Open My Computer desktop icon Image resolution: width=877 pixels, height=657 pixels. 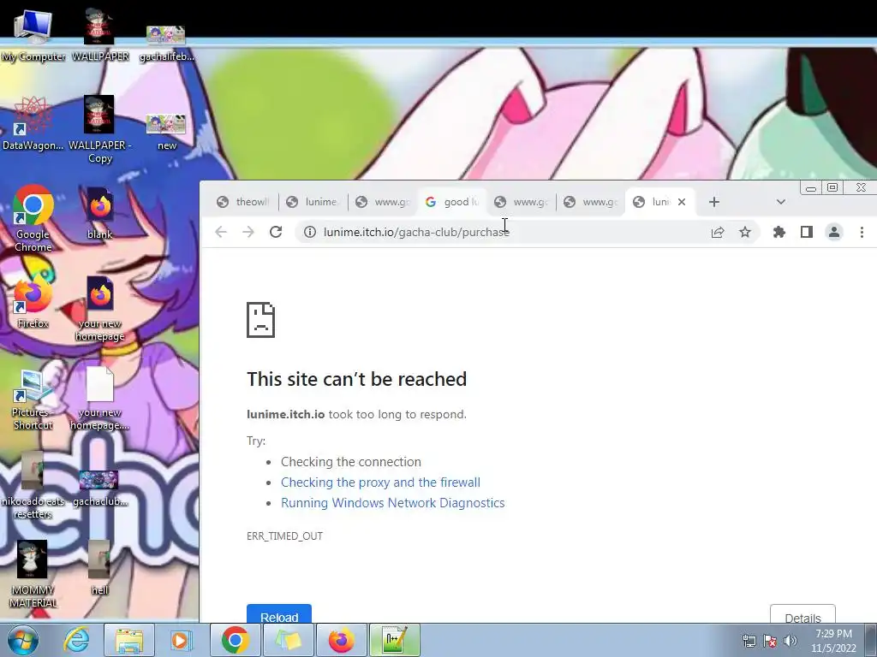click(33, 34)
